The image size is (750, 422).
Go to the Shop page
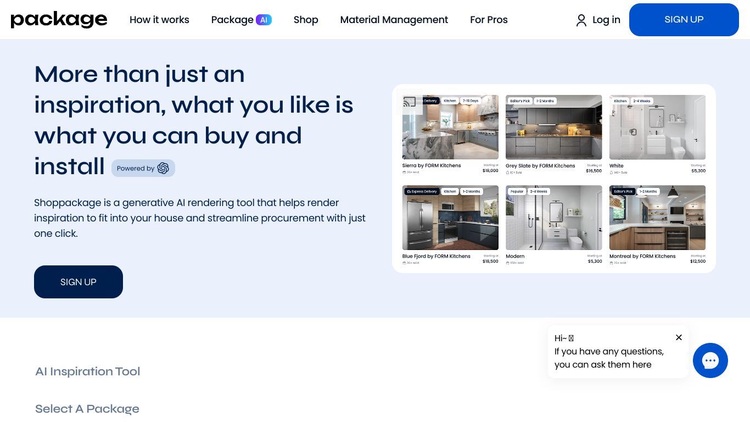[306, 20]
